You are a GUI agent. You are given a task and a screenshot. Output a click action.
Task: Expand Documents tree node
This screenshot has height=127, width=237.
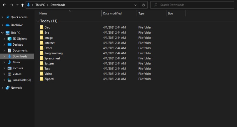(x=4, y=51)
